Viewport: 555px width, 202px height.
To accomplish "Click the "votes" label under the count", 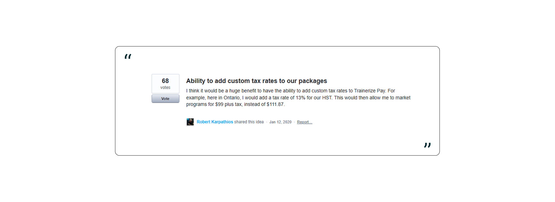I will point(165,87).
